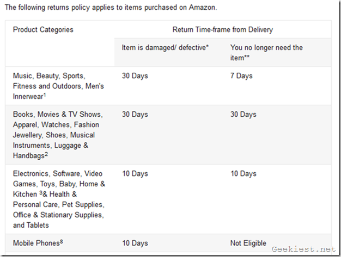Click the "Product Categories" column header
The height and width of the screenshot is (257, 341).
[x=43, y=29]
